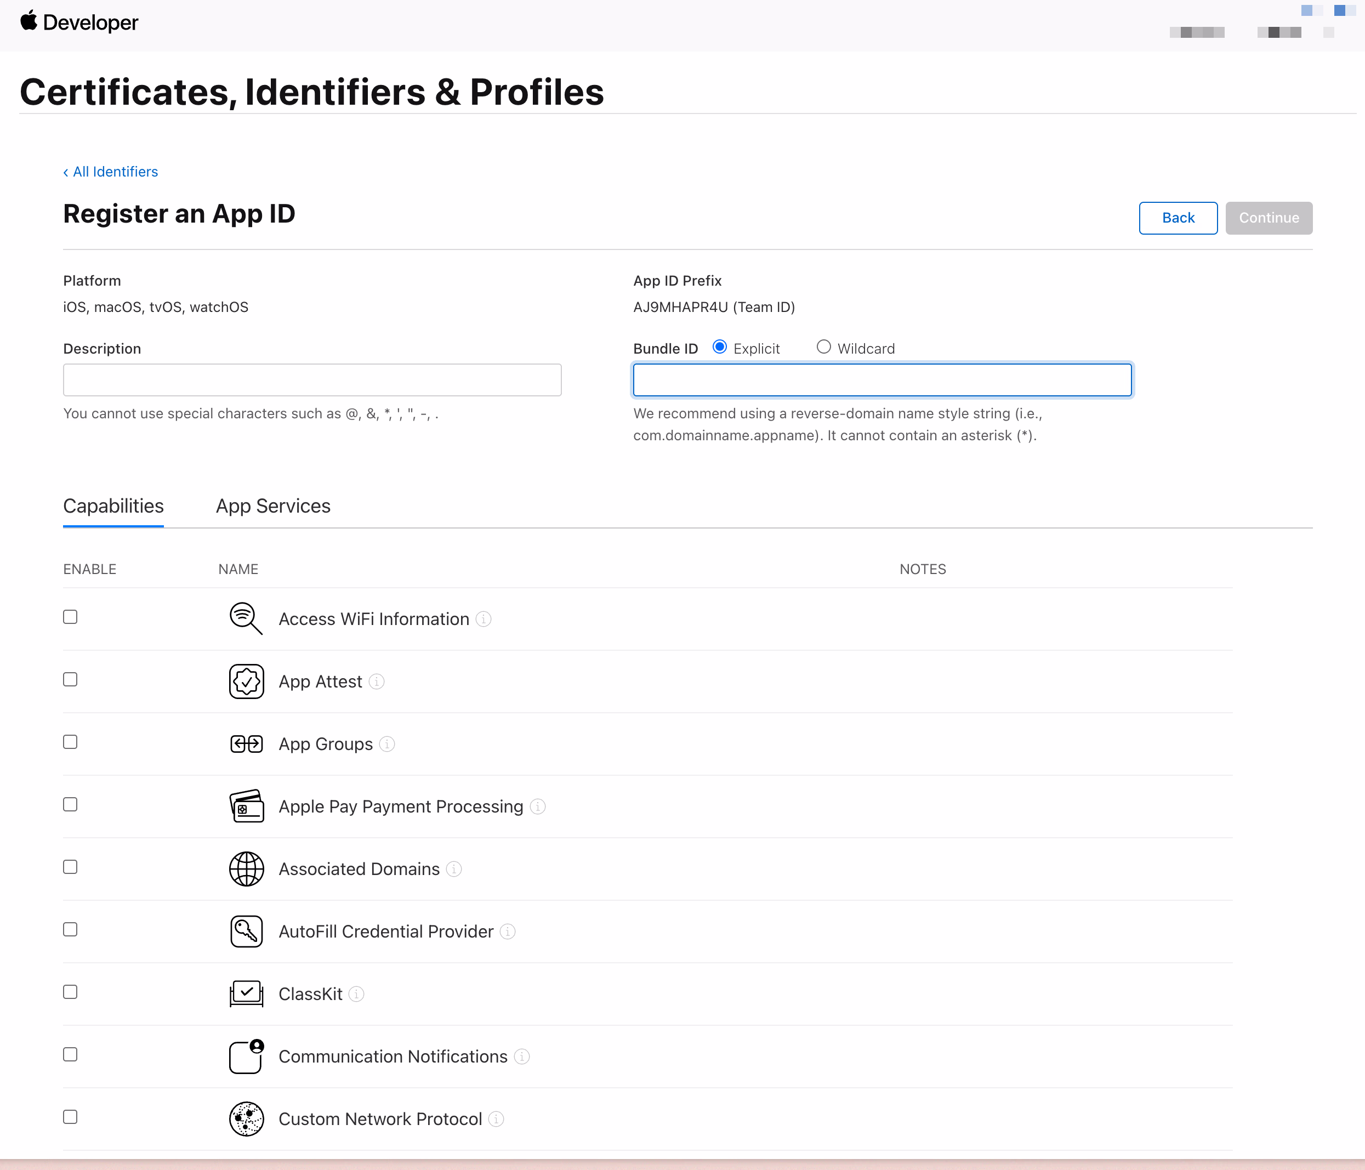Open info tooltip for Communication Notifications
1365x1170 pixels.
(x=522, y=1056)
